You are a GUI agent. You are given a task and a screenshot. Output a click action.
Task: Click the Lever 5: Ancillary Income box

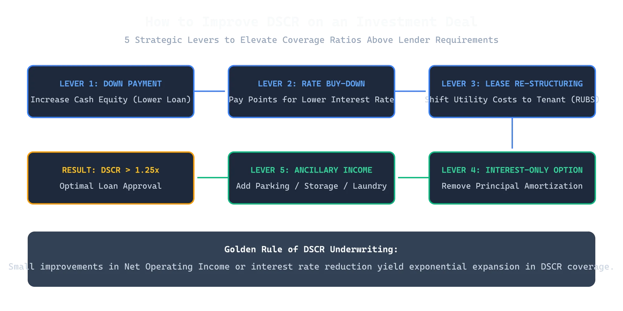311,178
